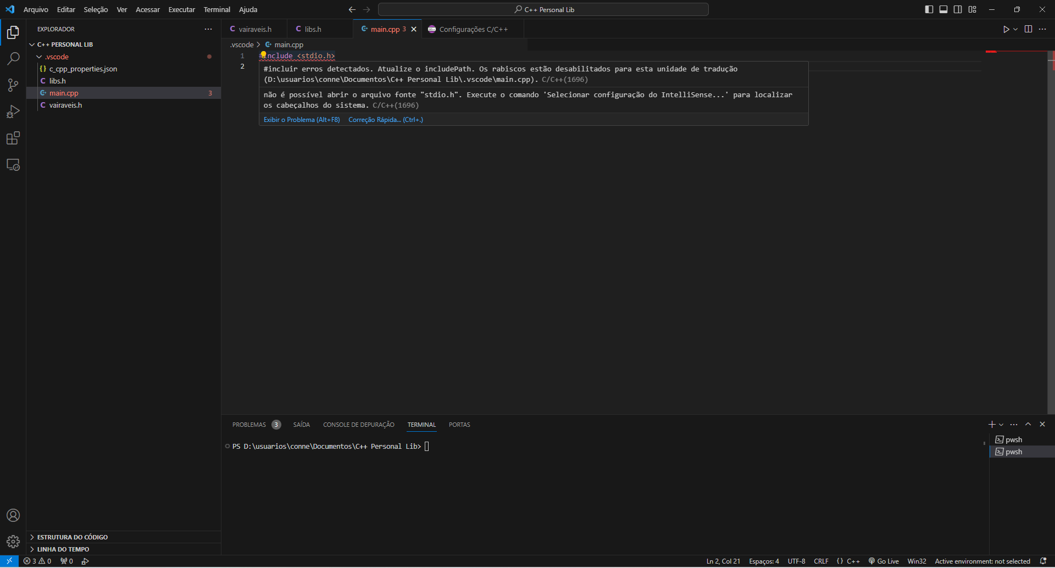Viewport: 1055px width, 568px height.
Task: Click the ports forwarded indicator in status bar
Action: pos(66,561)
